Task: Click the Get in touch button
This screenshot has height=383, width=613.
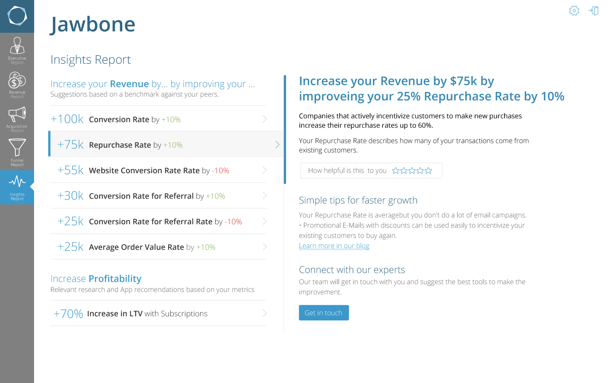Action: [x=324, y=313]
